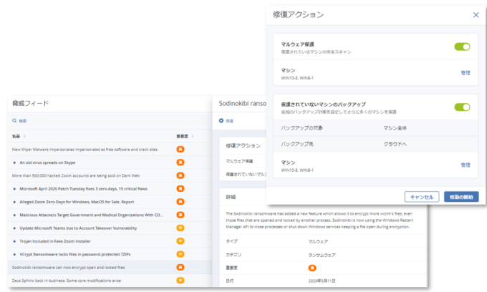Toggle off マルウェア保護 switch

[462, 47]
